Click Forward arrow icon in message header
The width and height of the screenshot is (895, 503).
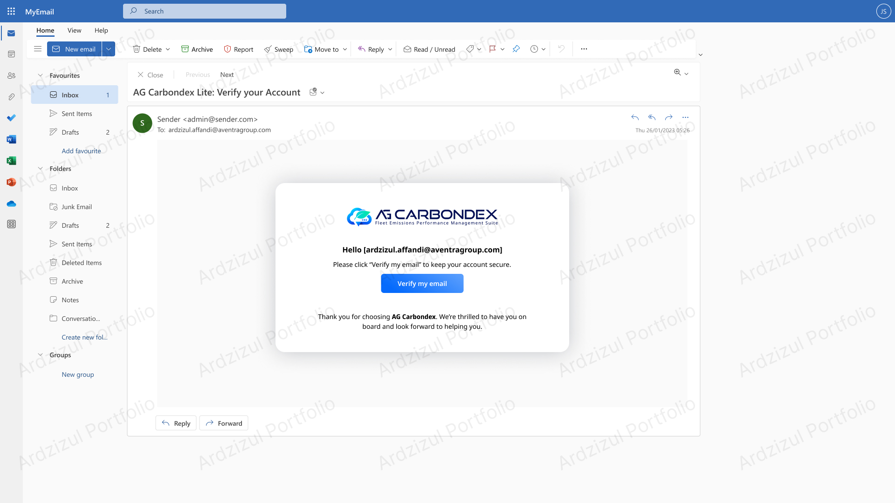[x=668, y=117]
